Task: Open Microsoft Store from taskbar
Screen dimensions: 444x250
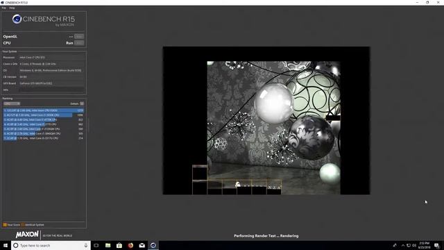Action: tap(119, 245)
